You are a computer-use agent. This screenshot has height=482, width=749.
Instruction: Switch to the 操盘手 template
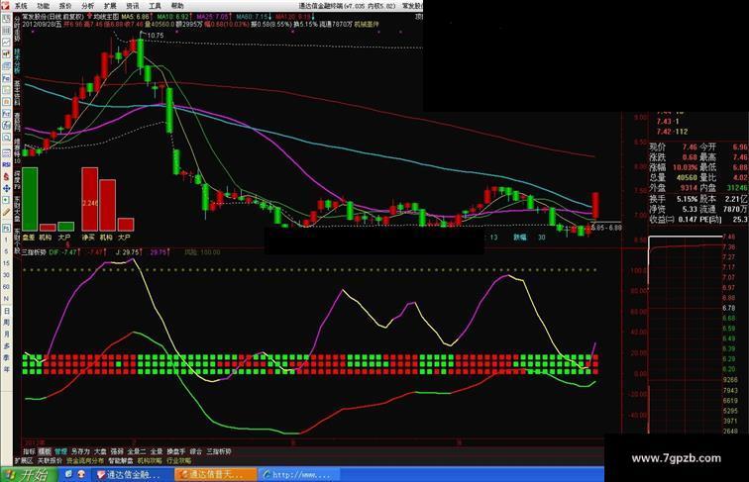[175, 451]
